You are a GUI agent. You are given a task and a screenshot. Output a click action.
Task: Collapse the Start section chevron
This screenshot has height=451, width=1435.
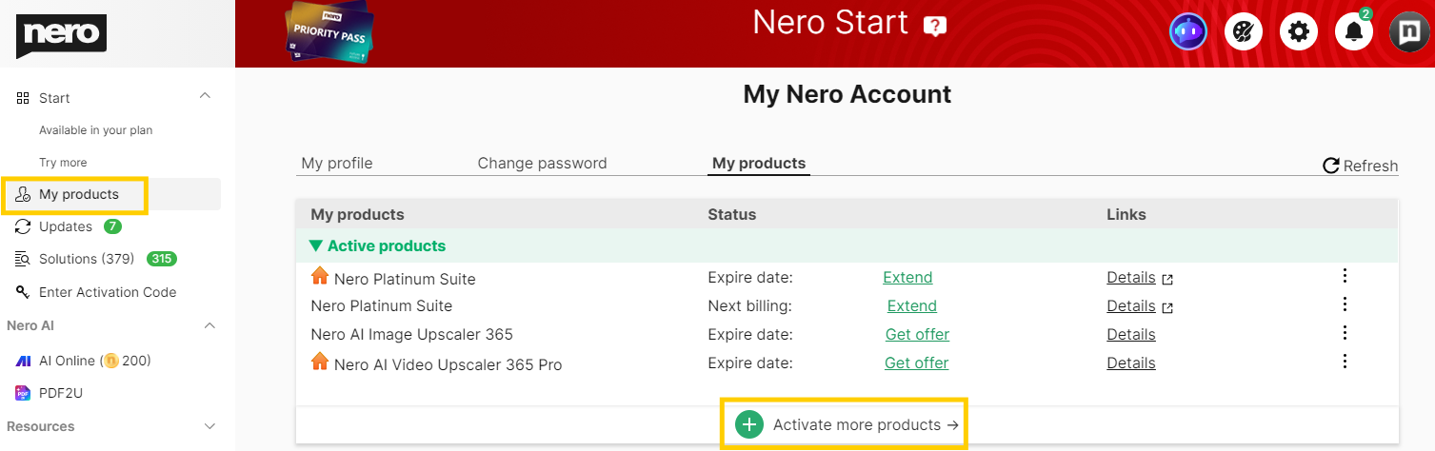(x=205, y=97)
